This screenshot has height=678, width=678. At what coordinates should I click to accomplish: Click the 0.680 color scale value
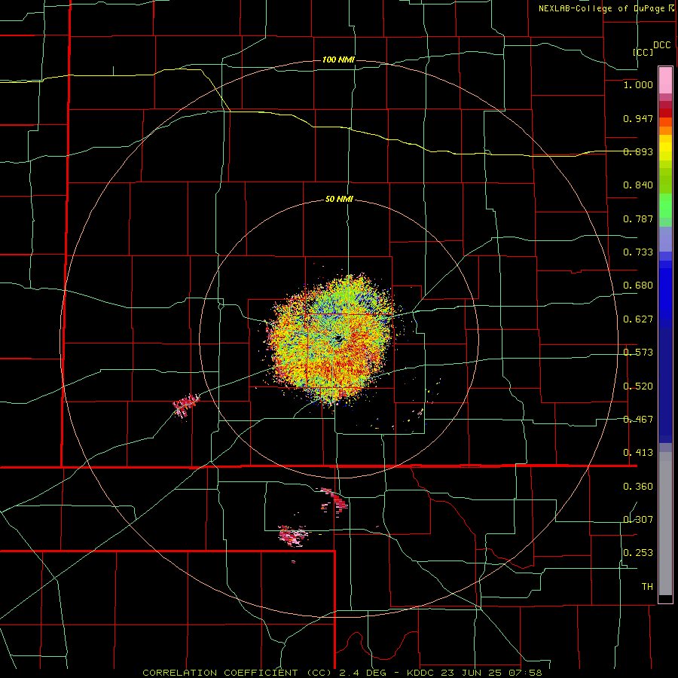(638, 286)
